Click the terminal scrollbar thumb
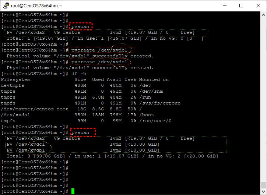Viewport: 267px width, 195px height. click(x=263, y=185)
